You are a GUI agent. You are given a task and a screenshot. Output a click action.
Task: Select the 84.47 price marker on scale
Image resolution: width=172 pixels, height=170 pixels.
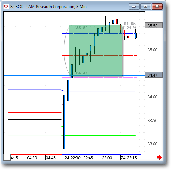(154, 75)
